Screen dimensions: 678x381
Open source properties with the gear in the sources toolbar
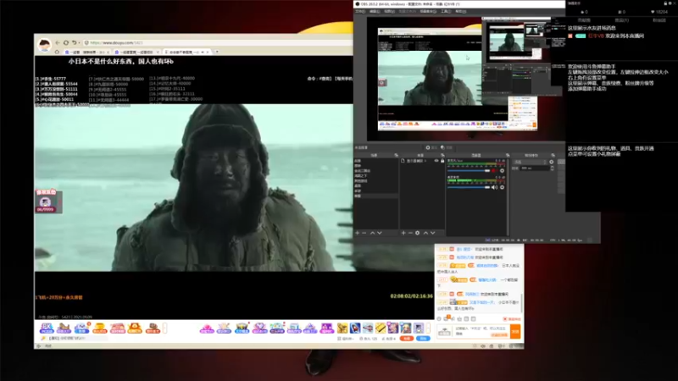[417, 233]
